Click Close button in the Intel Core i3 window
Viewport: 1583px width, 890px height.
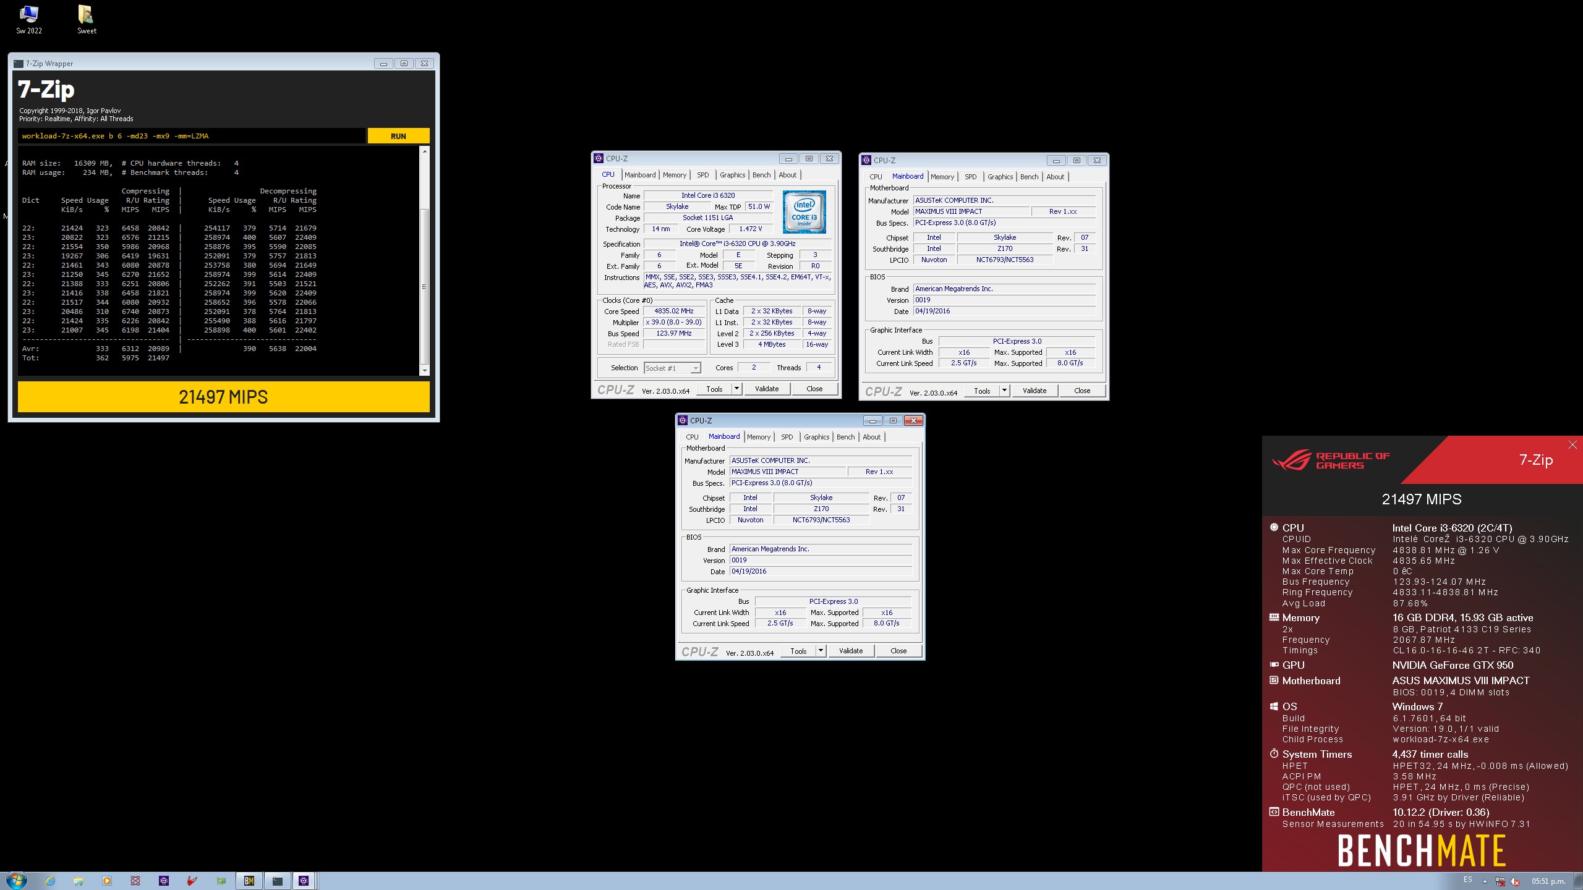[x=814, y=389]
